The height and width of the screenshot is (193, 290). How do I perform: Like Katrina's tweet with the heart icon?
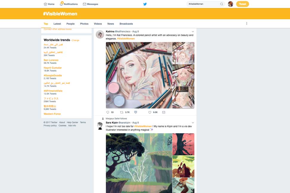pyautogui.click(x=150, y=112)
